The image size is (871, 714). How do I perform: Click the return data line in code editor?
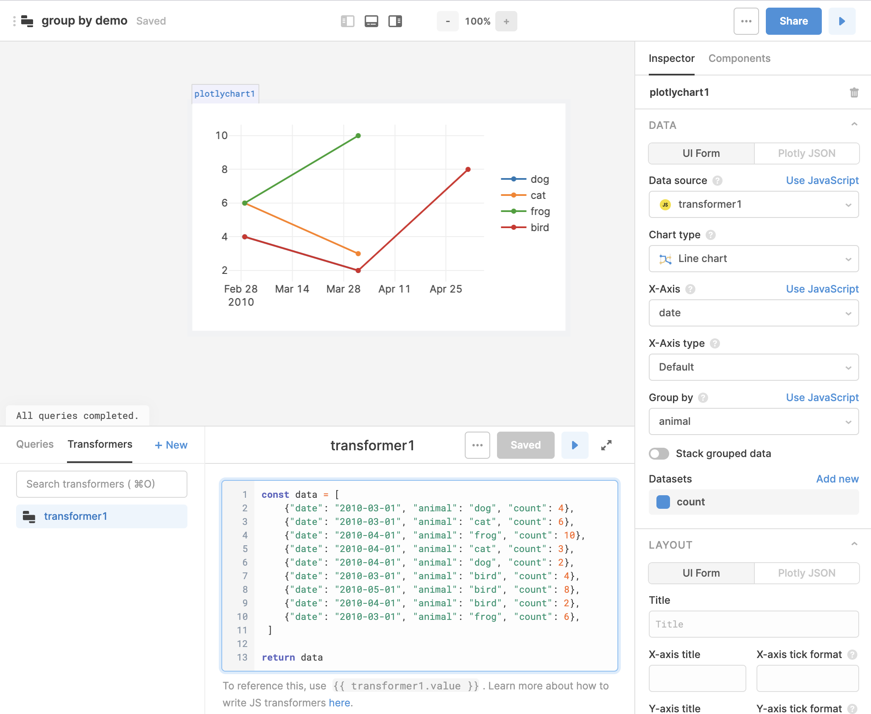[x=292, y=657]
